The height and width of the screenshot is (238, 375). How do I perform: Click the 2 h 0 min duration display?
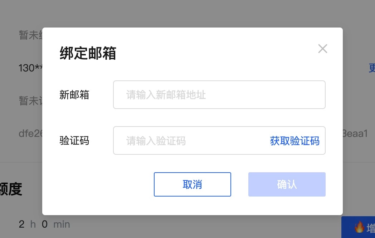[43, 224]
